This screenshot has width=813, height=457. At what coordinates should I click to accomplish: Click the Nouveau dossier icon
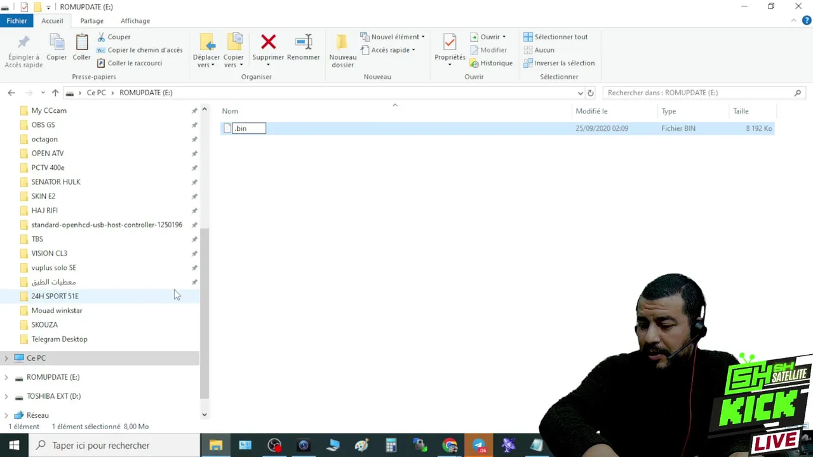(x=342, y=42)
